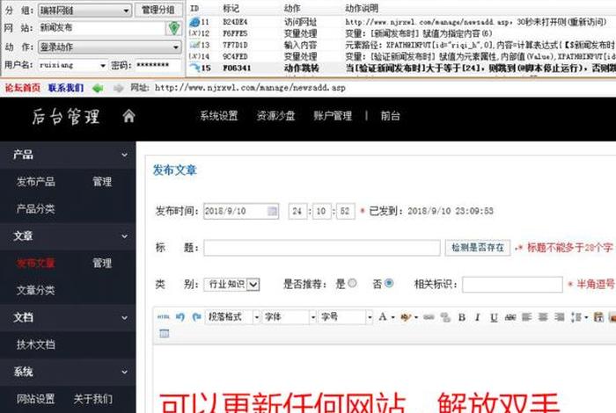Click the unlink icon in editor toolbar

click(445, 317)
